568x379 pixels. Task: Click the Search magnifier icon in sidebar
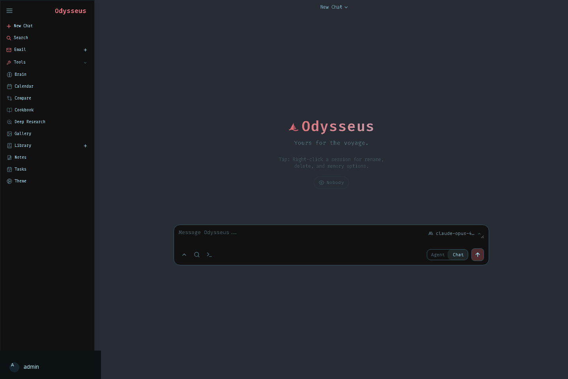(9, 38)
